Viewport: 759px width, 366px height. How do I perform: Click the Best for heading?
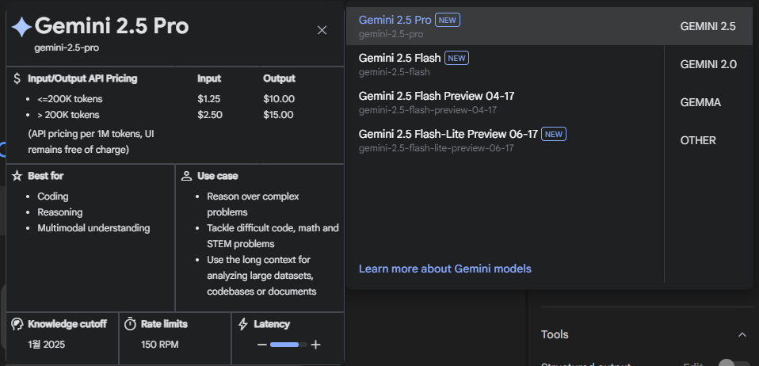(45, 176)
